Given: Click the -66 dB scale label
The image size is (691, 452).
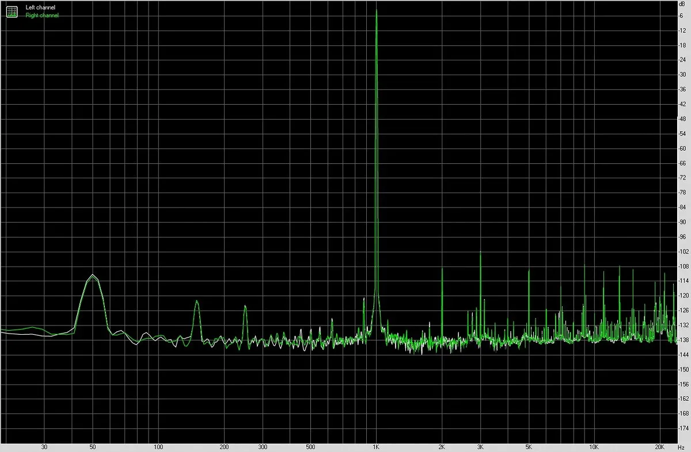Looking at the screenshot, I should (x=681, y=163).
